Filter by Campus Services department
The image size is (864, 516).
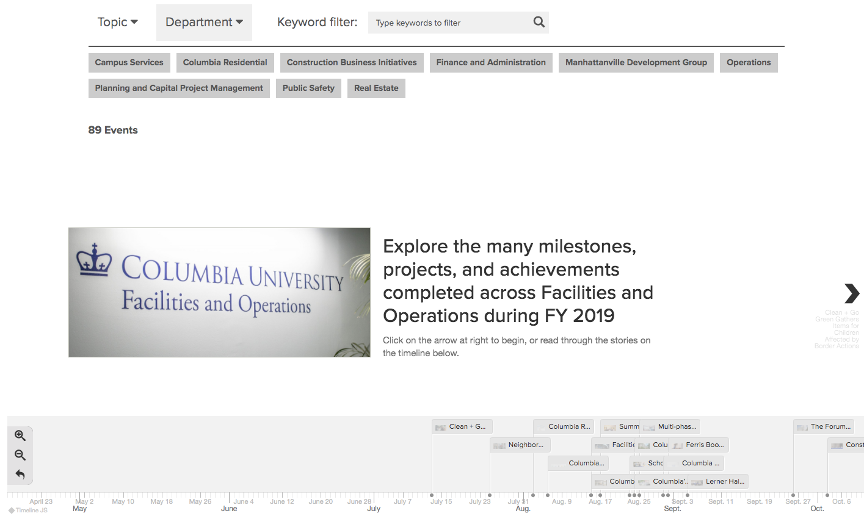[x=129, y=63]
